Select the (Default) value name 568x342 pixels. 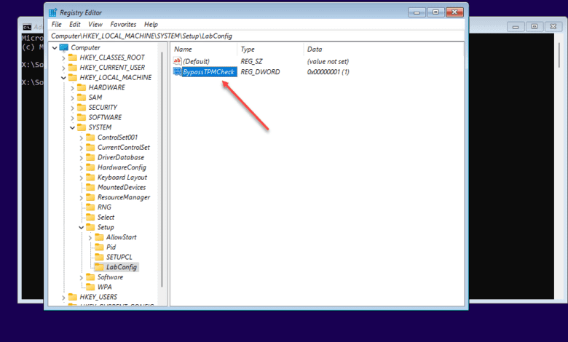197,61
